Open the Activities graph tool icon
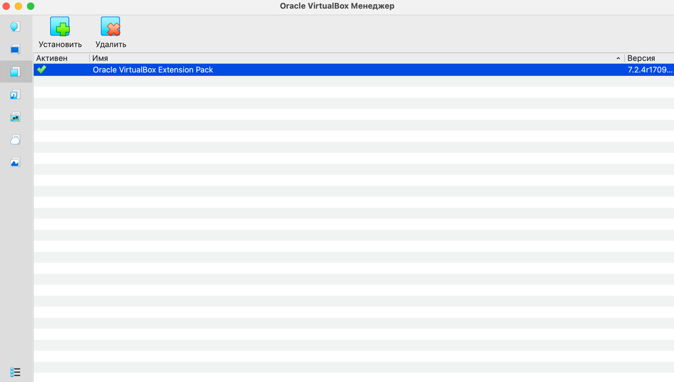This screenshot has width=674, height=382. [x=15, y=162]
